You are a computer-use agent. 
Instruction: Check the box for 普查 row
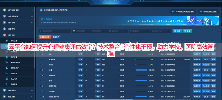click(x=41, y=81)
